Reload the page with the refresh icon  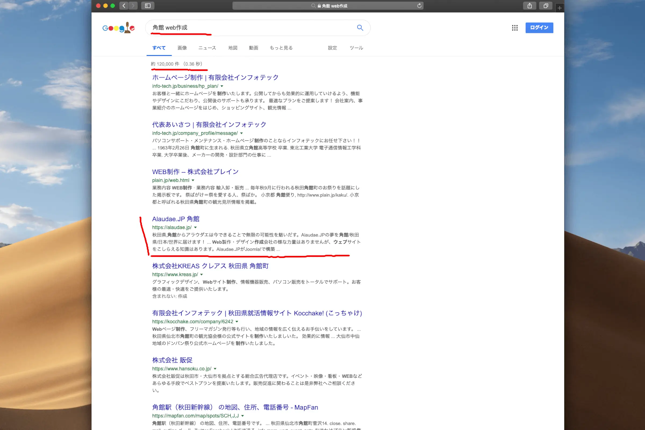(x=419, y=6)
